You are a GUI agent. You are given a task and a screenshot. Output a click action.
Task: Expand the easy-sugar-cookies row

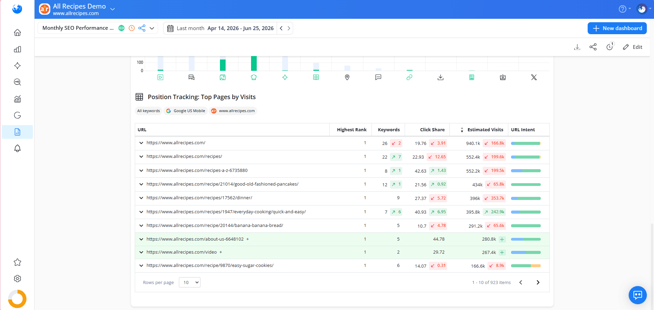tap(141, 266)
